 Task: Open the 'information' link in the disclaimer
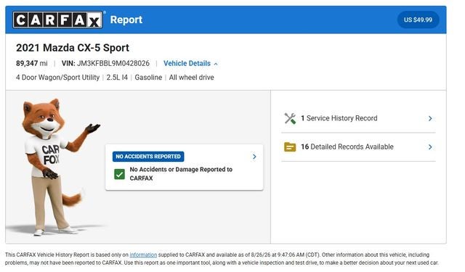coord(143,255)
